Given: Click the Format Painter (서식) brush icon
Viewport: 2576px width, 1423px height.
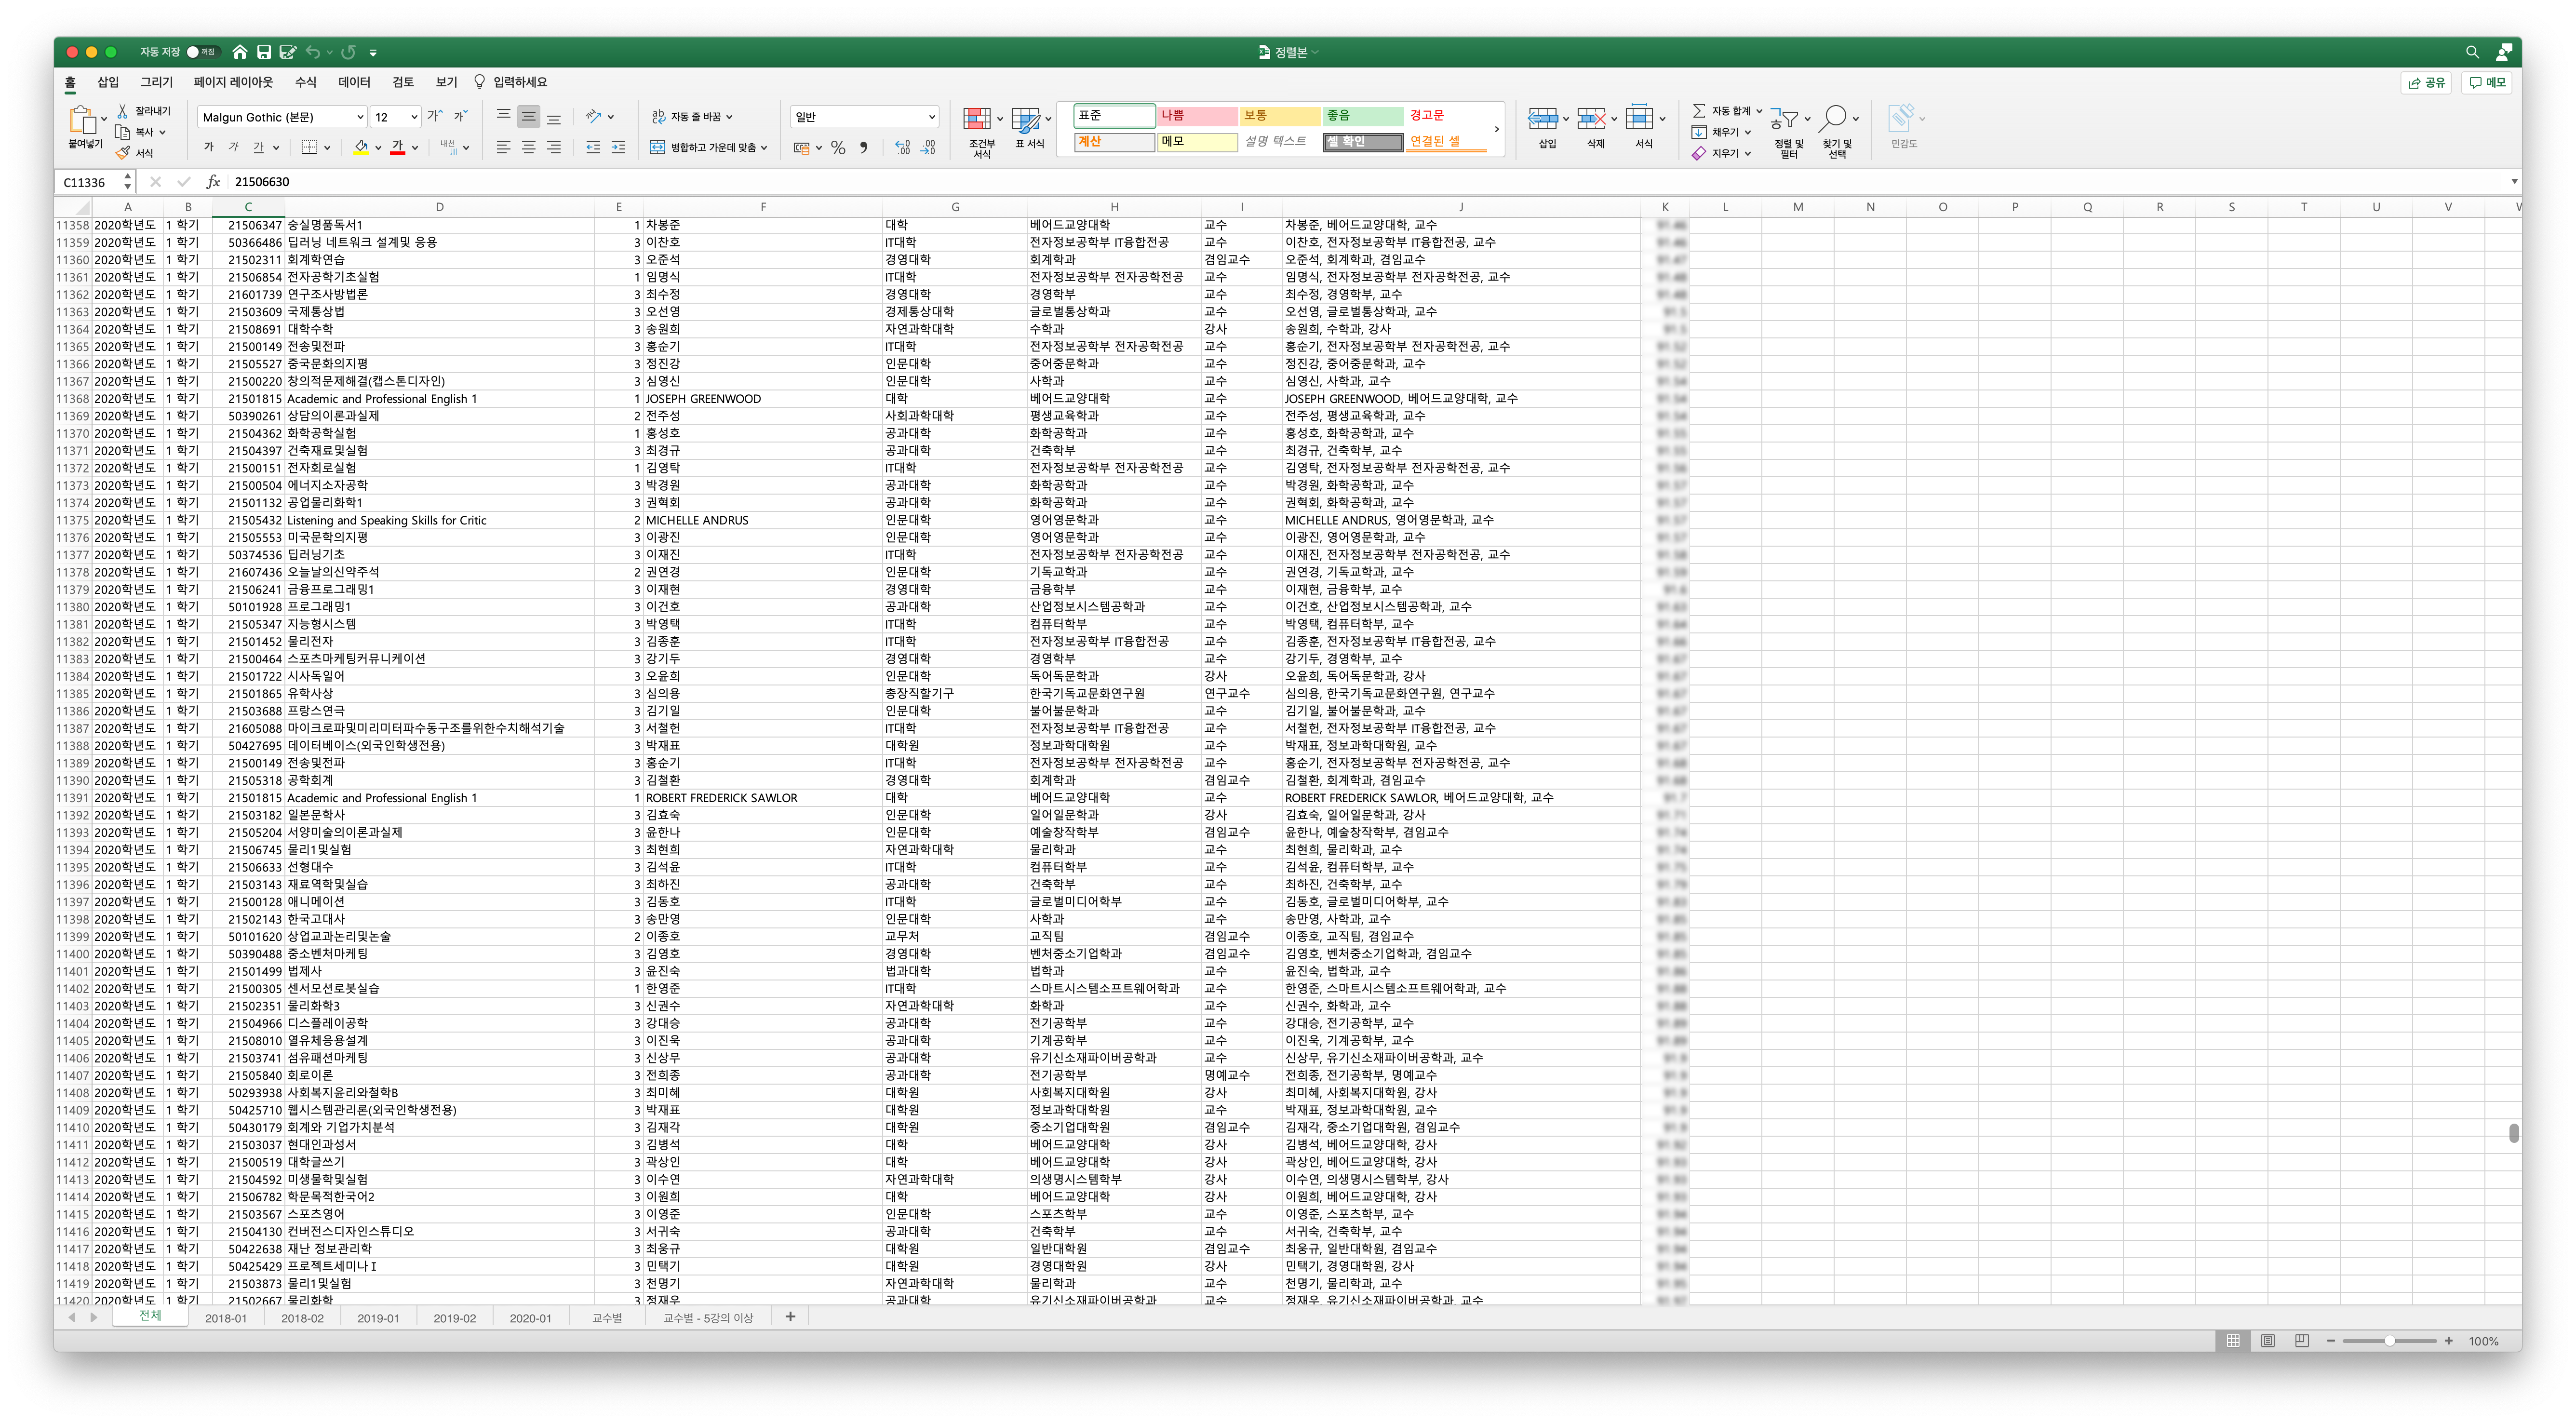Looking at the screenshot, I should (x=123, y=153).
